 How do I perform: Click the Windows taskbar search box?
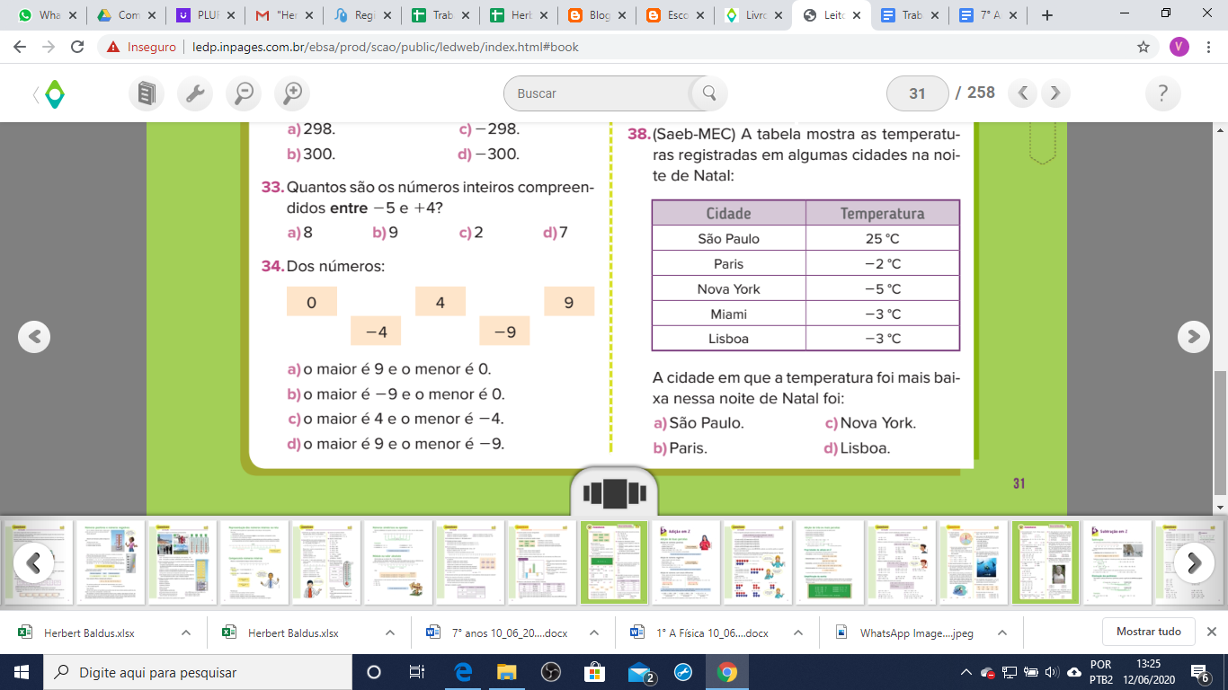[x=197, y=672]
